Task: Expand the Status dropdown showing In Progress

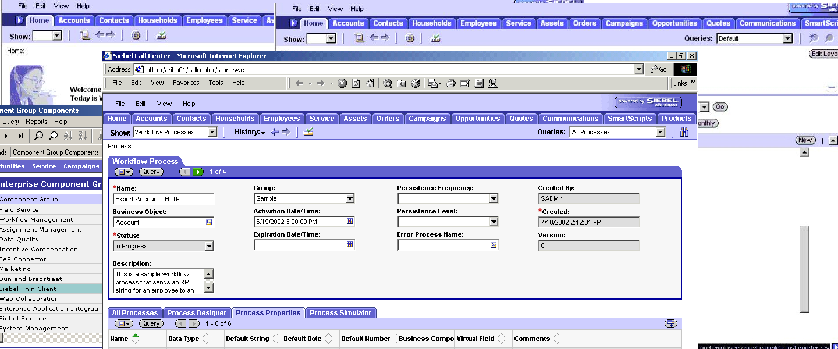Action: coord(209,246)
